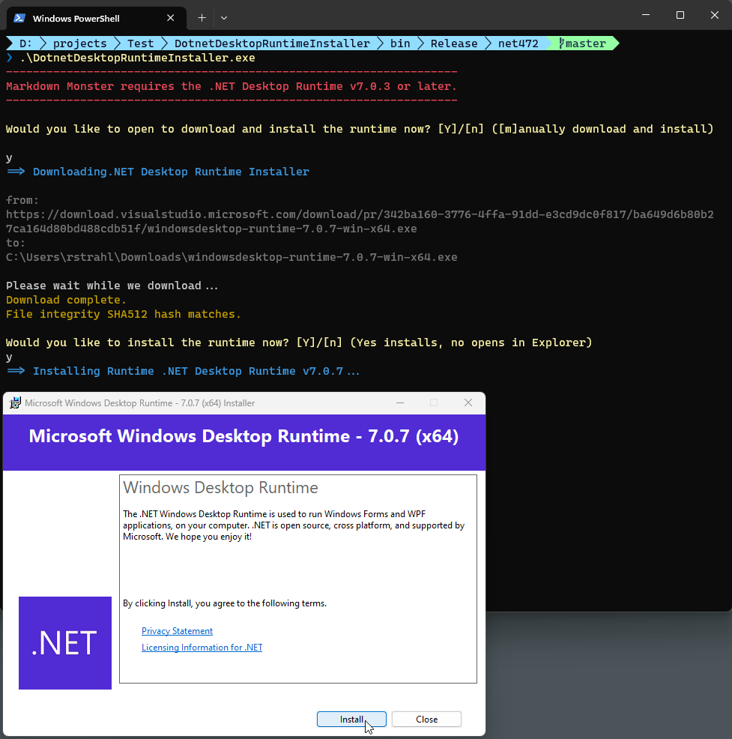Click the download URL text in the terminal
732x739 pixels.
[x=366, y=214]
